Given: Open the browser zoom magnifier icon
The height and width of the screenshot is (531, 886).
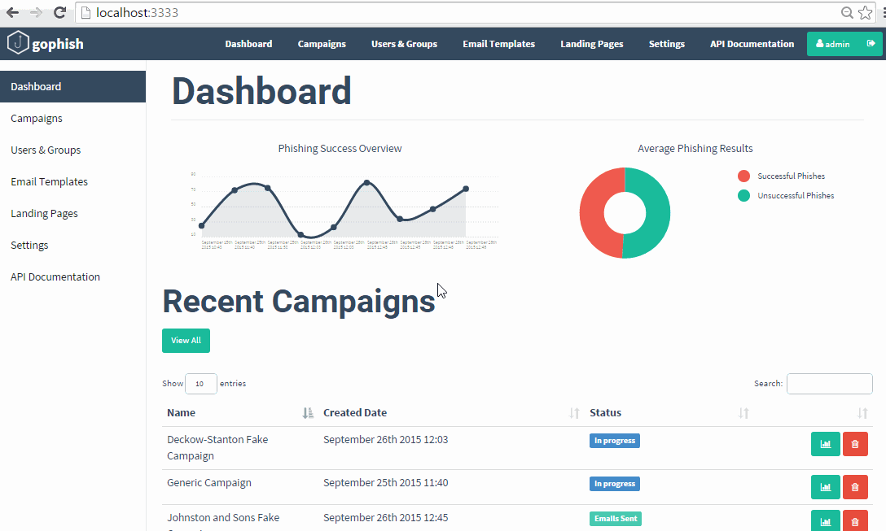Looking at the screenshot, I should click(x=846, y=12).
